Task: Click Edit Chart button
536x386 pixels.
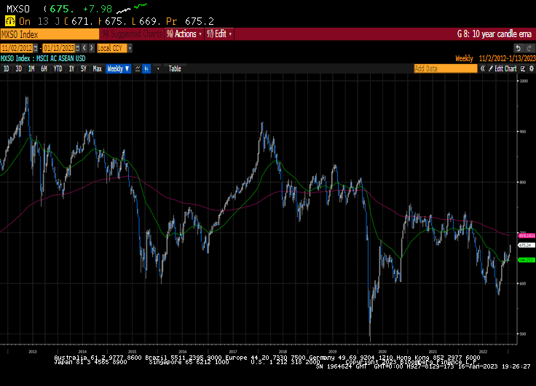Action: [502, 68]
